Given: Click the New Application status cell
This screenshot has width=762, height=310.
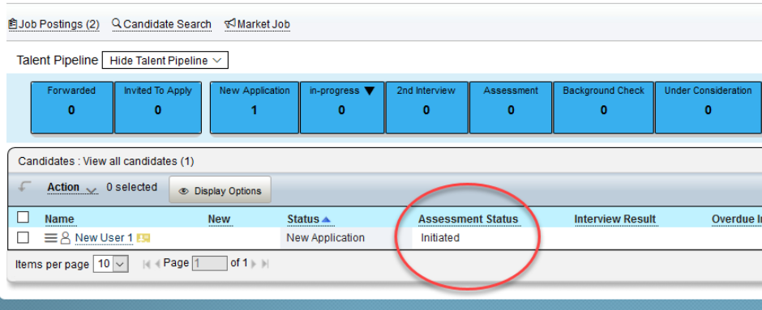Looking at the screenshot, I should point(326,238).
